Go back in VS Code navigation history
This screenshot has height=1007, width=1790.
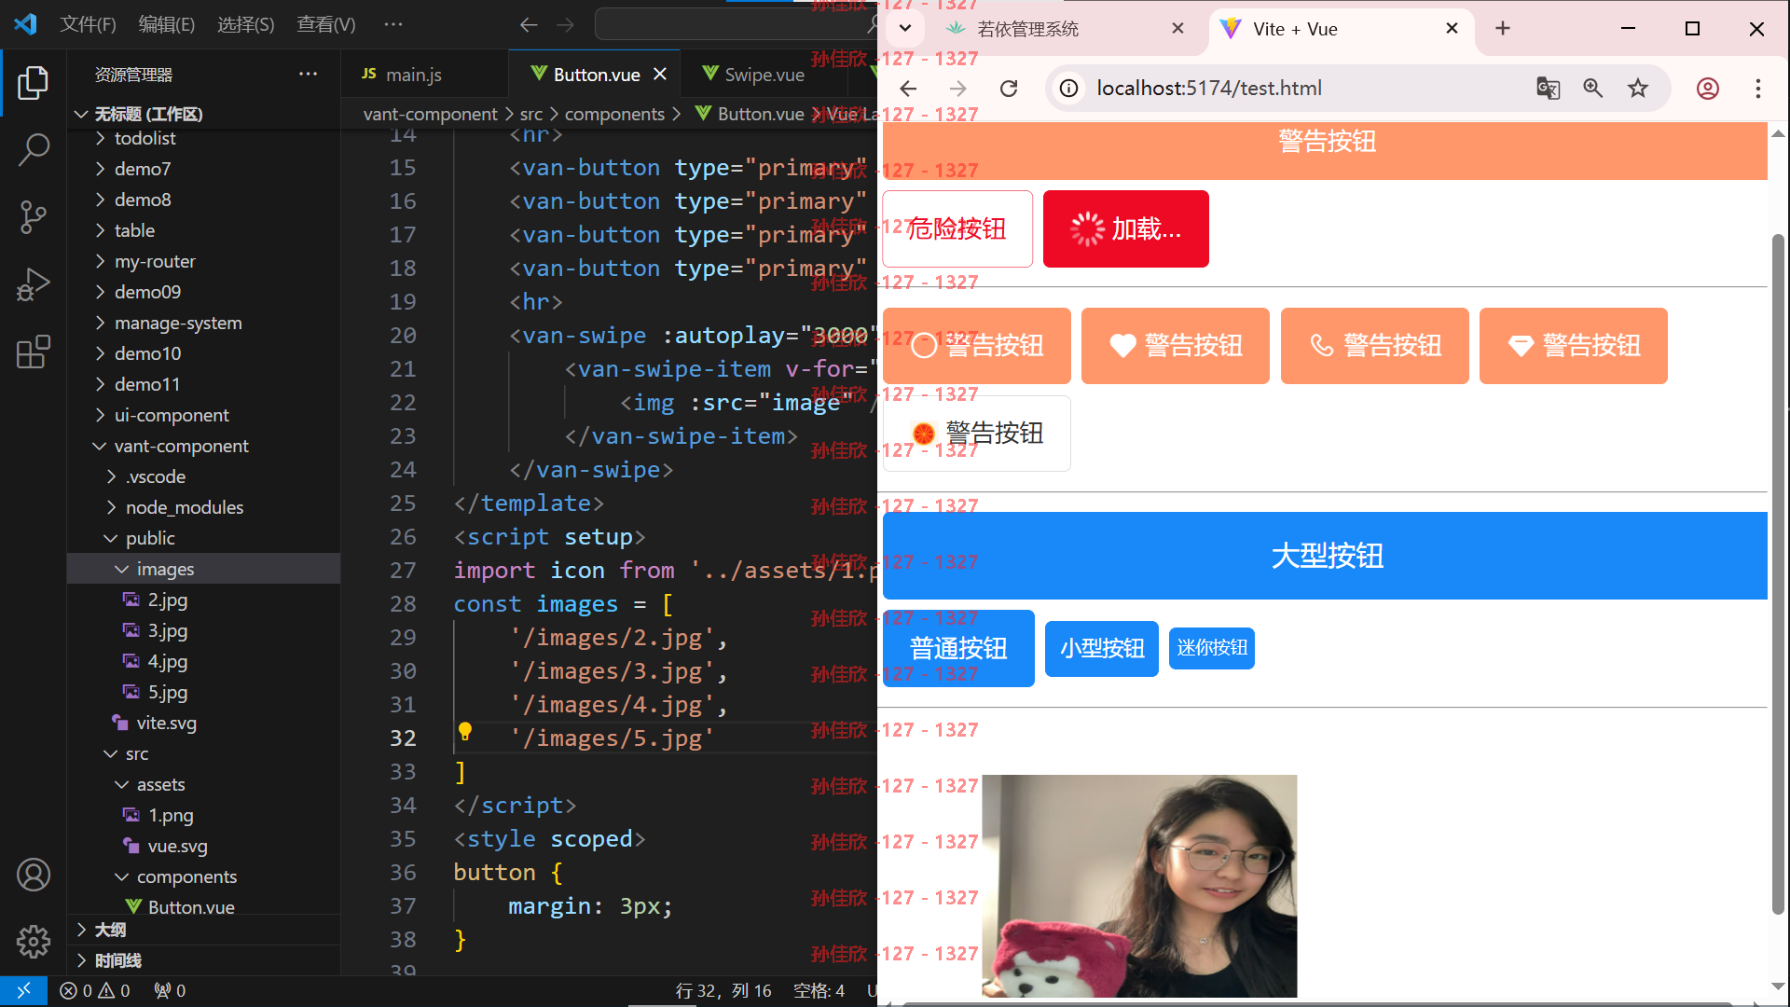pyautogui.click(x=529, y=25)
